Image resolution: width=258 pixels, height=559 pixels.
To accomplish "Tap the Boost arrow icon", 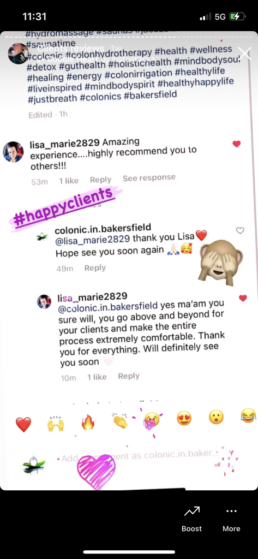I will tap(191, 512).
